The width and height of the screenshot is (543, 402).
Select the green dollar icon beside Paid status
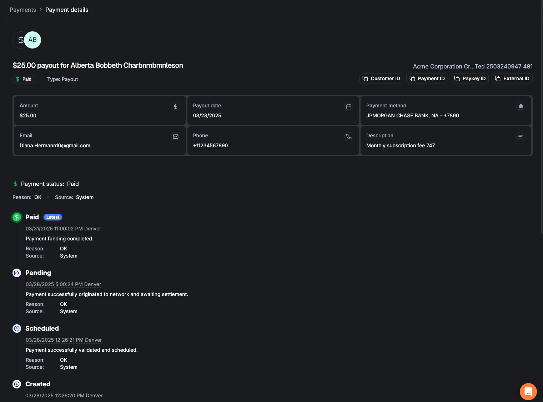pos(16,217)
